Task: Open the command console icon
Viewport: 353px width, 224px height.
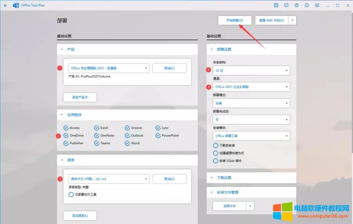Action: (276, 5)
